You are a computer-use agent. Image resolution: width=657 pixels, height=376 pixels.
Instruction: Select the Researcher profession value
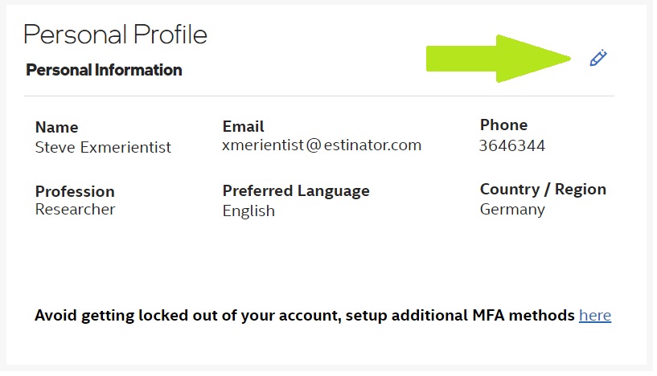(x=75, y=210)
